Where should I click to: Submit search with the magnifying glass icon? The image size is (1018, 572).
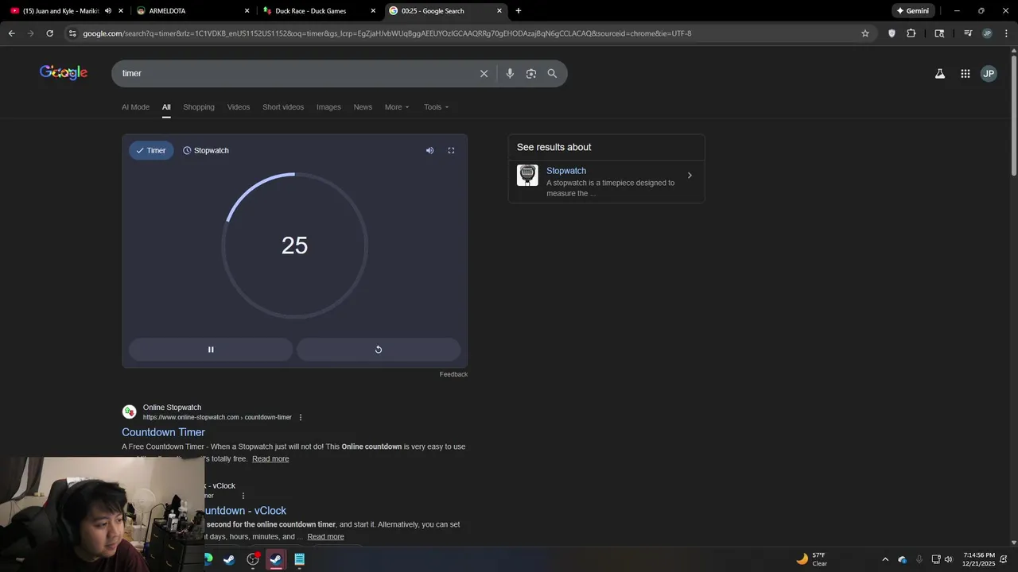(552, 73)
